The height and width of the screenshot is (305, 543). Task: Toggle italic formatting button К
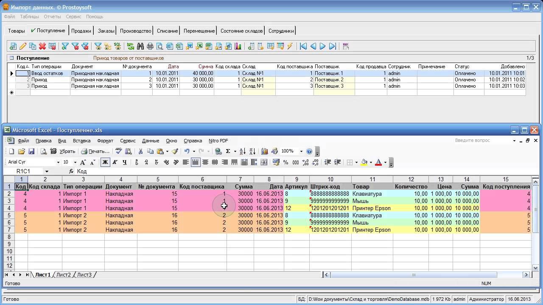pyautogui.click(x=115, y=162)
